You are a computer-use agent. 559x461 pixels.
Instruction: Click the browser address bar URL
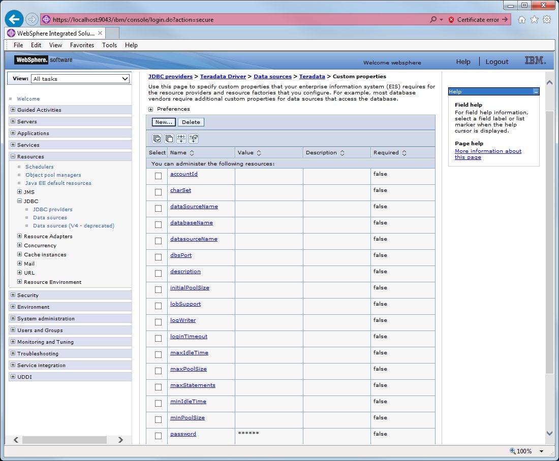(x=133, y=20)
